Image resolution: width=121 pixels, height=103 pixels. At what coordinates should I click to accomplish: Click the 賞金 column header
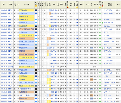point(118,5)
